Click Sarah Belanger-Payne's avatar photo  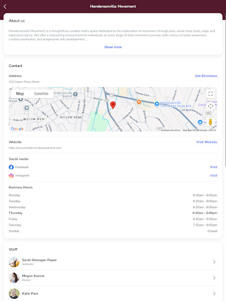click(x=14, y=262)
